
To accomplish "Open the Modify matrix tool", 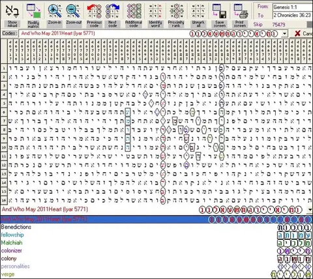I will click(33, 11).
